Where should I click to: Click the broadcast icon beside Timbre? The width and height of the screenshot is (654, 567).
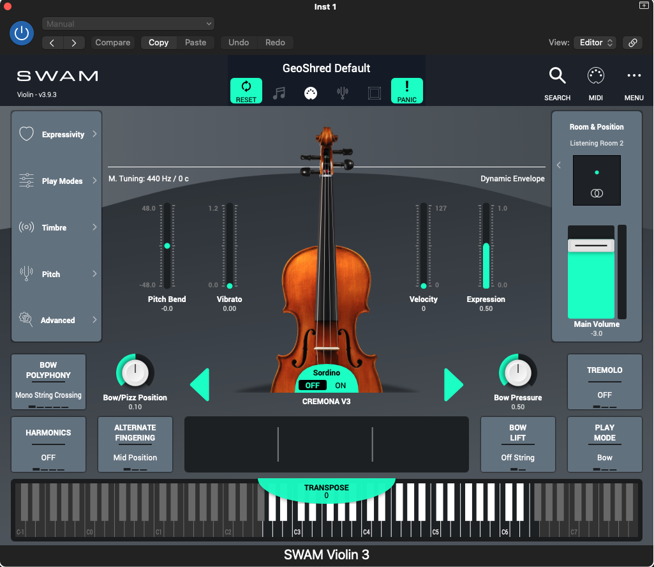tap(26, 227)
